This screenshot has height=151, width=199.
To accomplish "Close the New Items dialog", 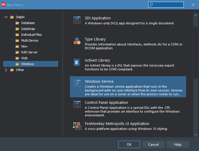I will [x=193, y=5].
